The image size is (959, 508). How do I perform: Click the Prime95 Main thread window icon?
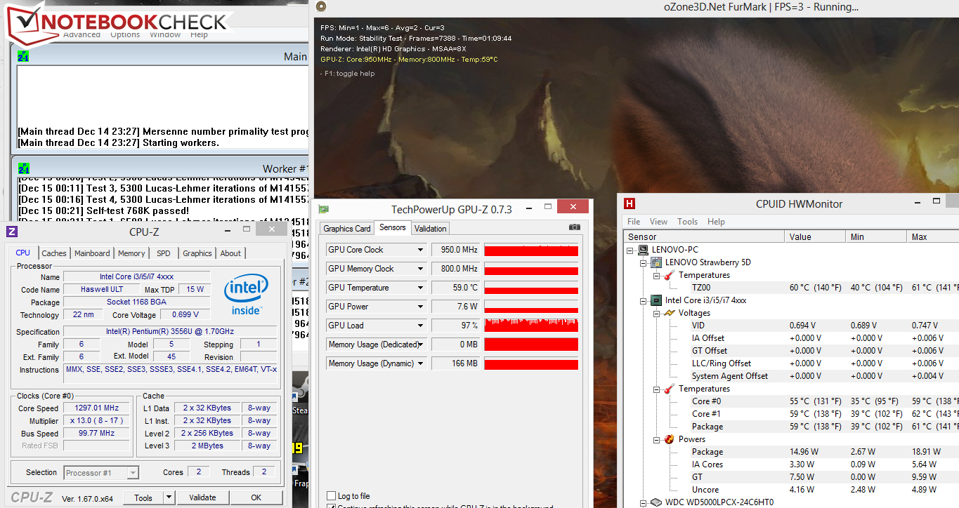(x=23, y=56)
